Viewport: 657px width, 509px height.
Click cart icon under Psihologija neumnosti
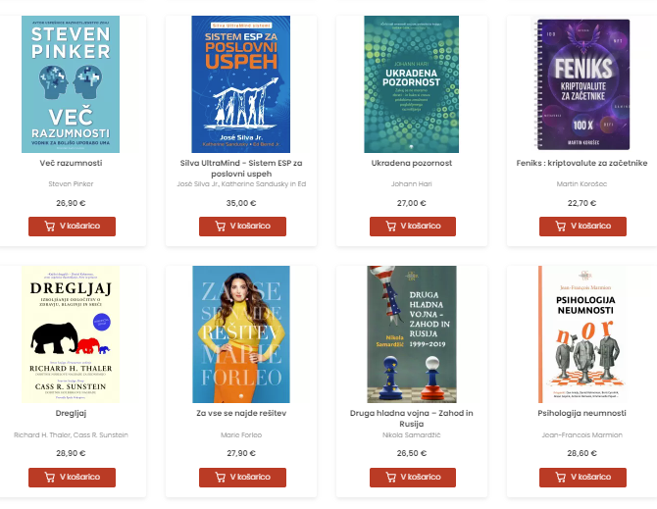(560, 478)
